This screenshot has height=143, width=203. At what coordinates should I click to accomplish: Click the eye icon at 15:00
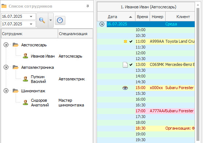(125, 88)
